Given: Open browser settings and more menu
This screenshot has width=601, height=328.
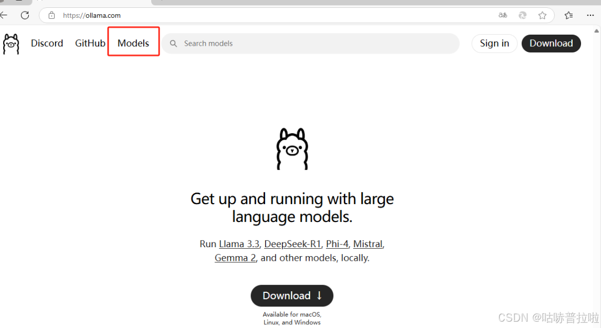Looking at the screenshot, I should coord(591,15).
